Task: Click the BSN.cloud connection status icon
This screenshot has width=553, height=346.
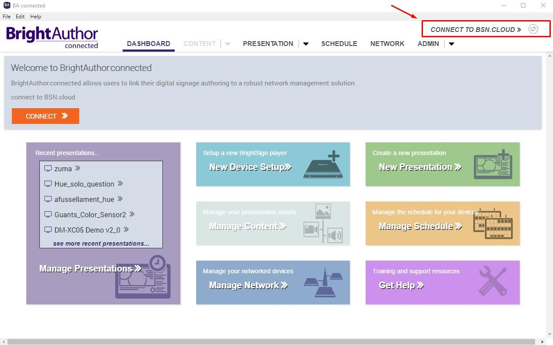Action: click(x=533, y=29)
